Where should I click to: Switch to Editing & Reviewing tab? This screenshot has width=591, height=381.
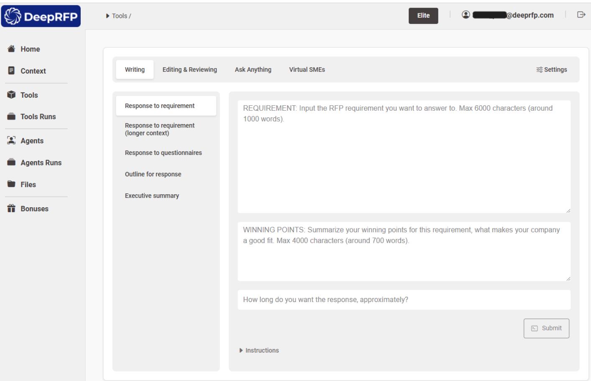(x=189, y=70)
